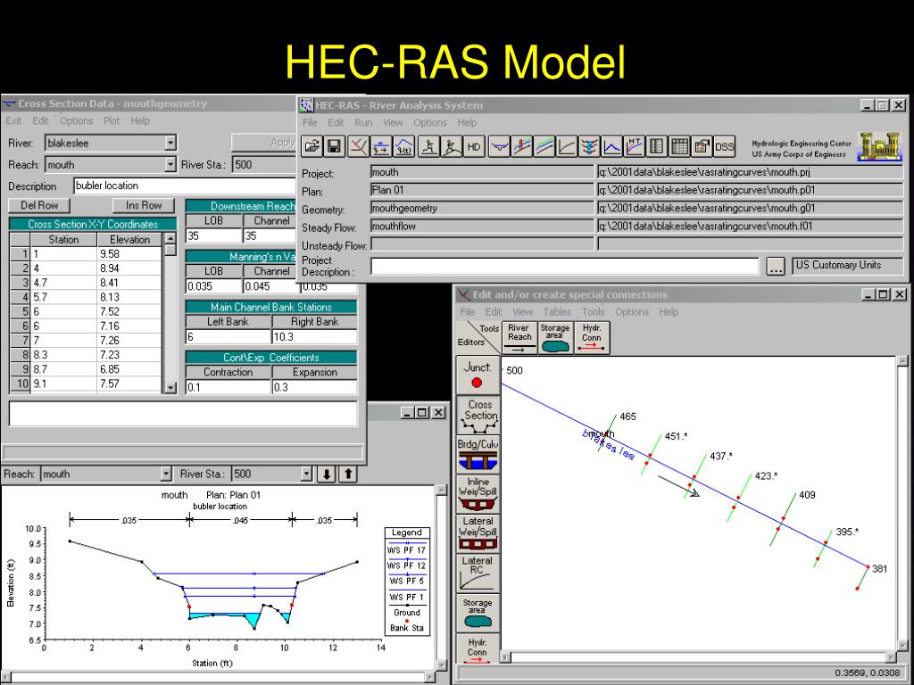Click the Right Bank station field 10.3
Image resolution: width=914 pixels, height=685 pixels.
314,336
